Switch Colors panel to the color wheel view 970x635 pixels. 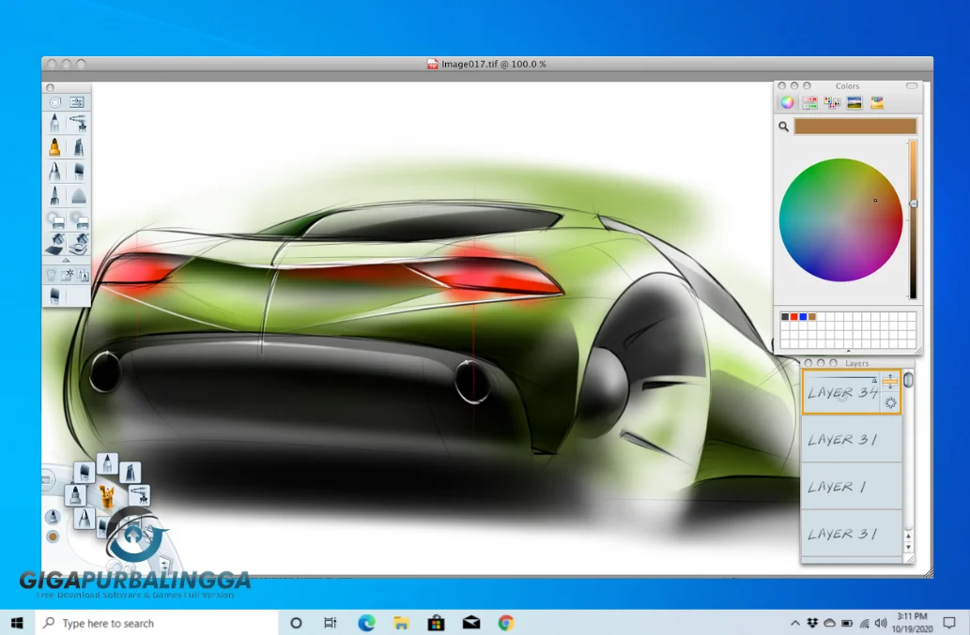click(x=786, y=102)
